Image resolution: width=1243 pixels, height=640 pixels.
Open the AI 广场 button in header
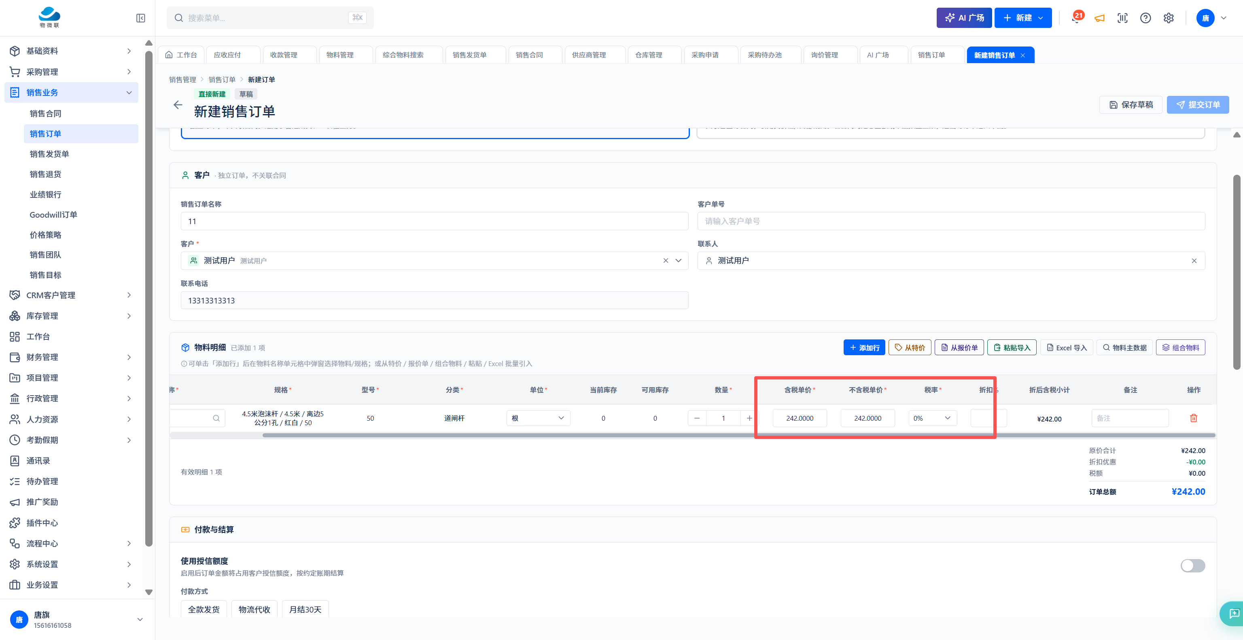point(964,18)
